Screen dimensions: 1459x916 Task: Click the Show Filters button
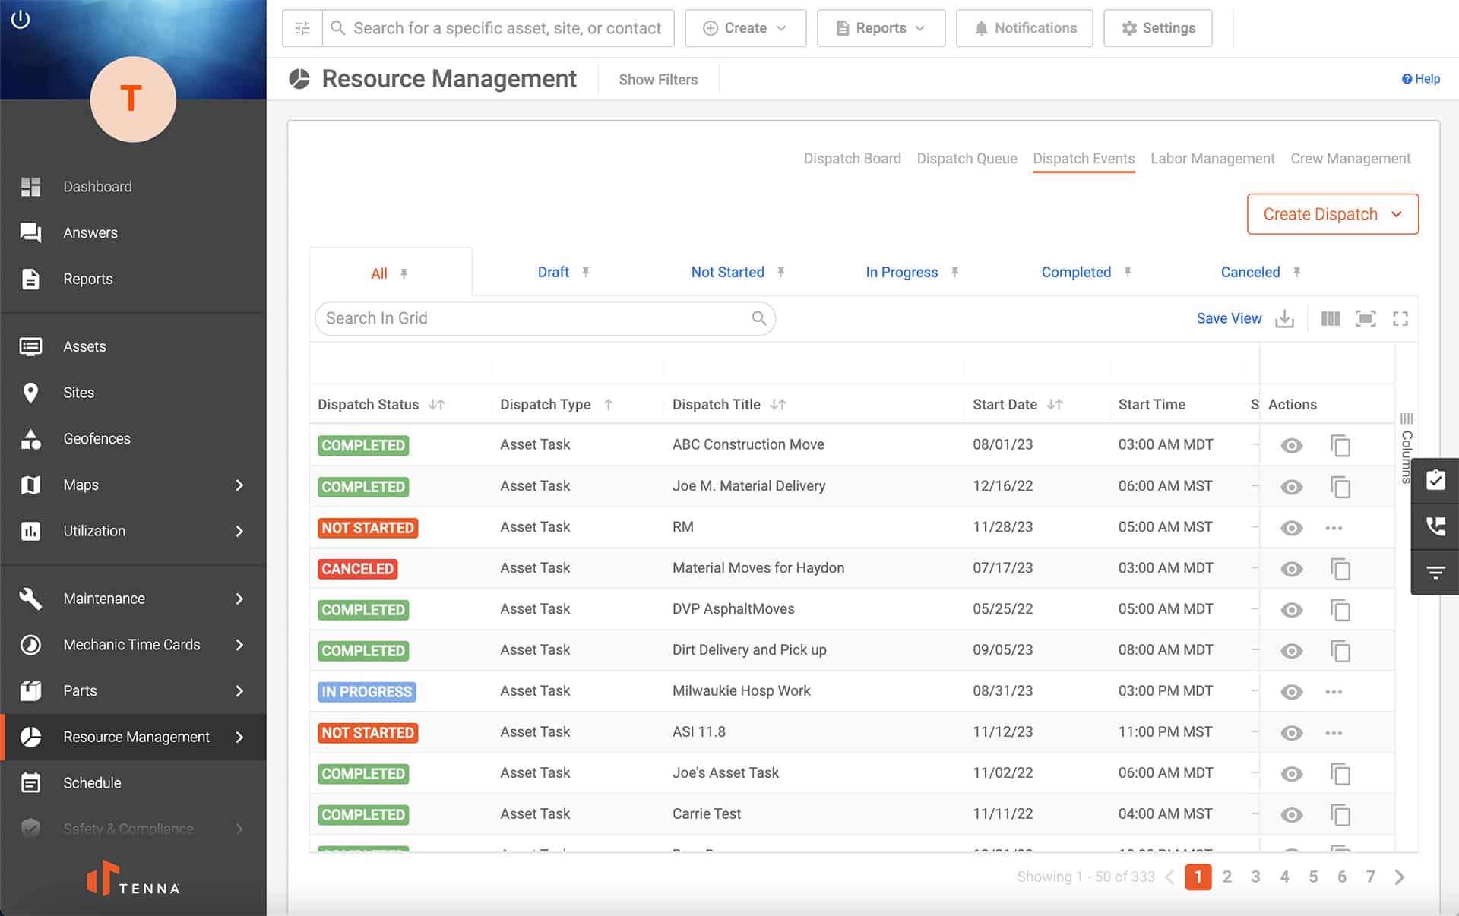pos(658,79)
